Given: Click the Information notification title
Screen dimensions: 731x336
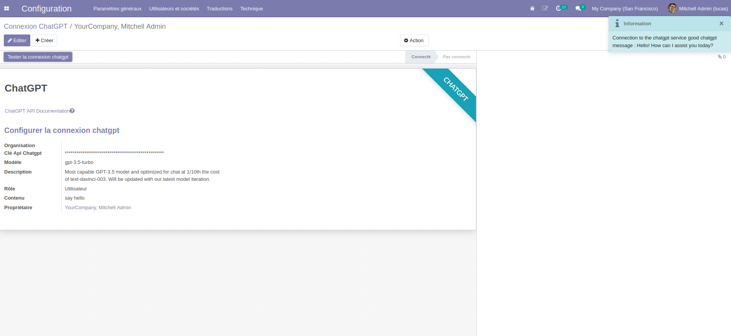Looking at the screenshot, I should click(x=637, y=23).
